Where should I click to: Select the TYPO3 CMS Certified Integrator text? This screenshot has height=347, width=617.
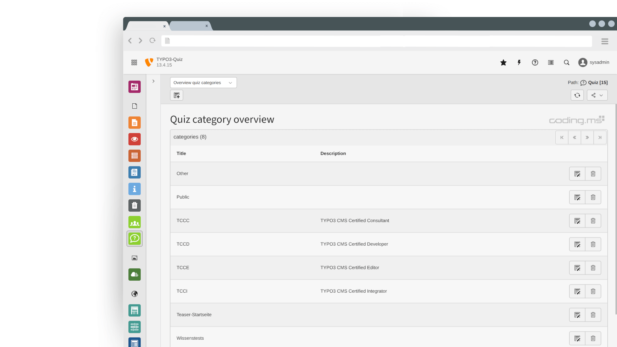(354, 291)
